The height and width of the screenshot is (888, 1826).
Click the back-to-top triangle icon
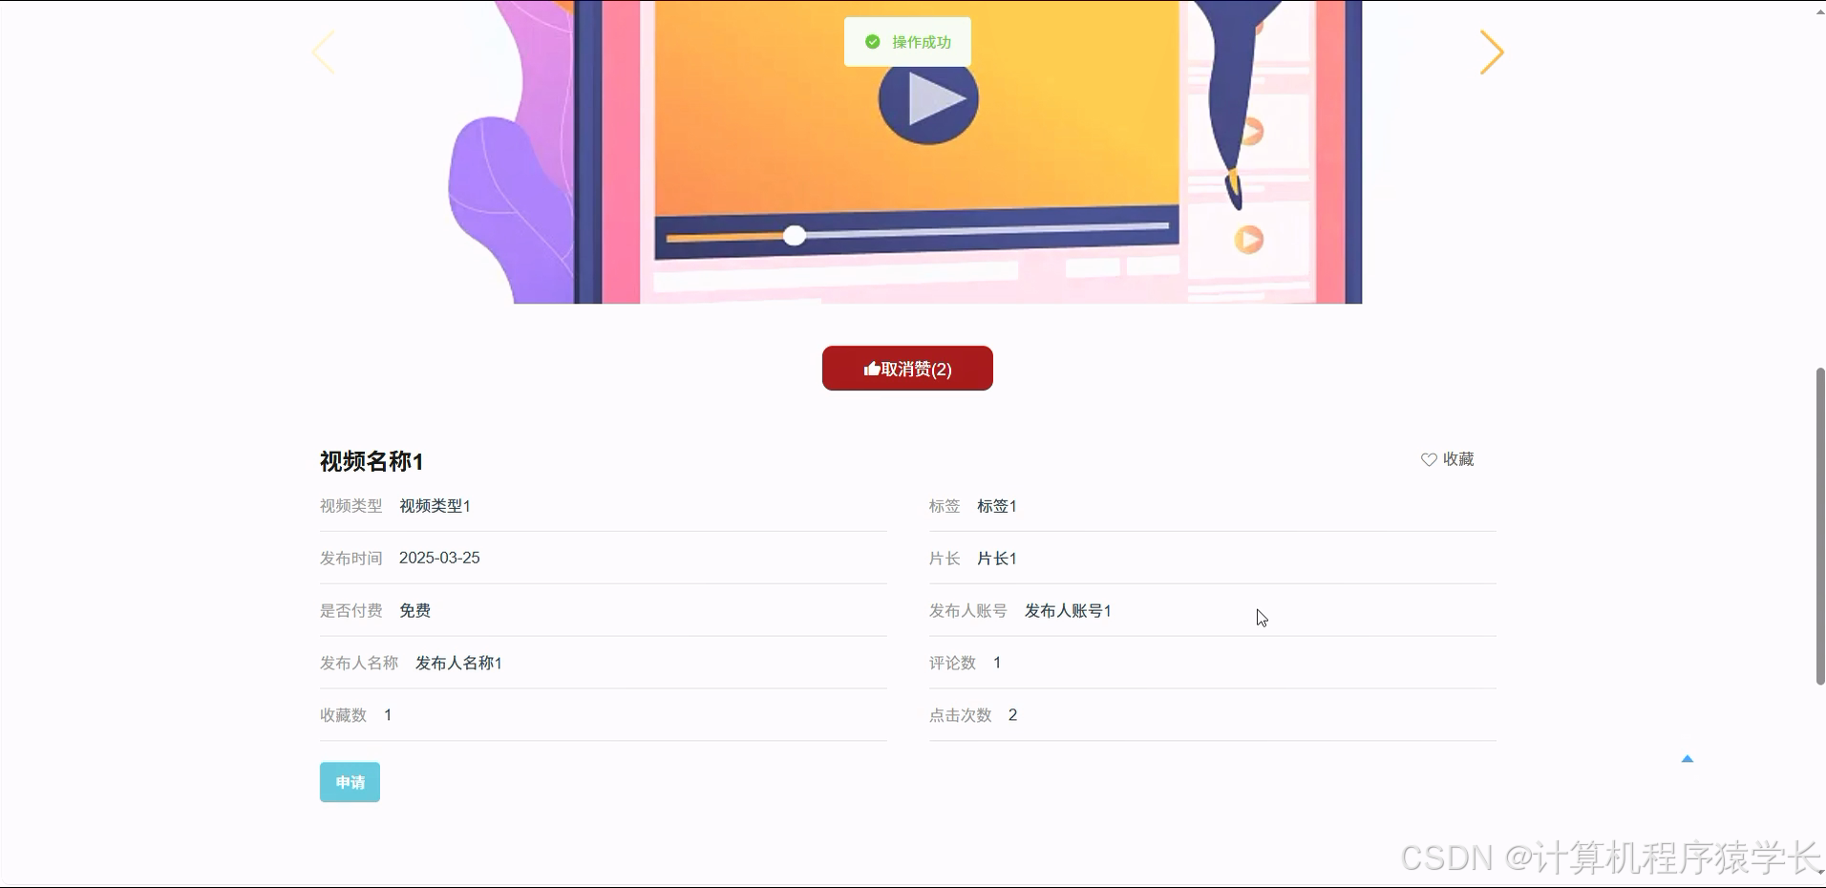point(1687,757)
